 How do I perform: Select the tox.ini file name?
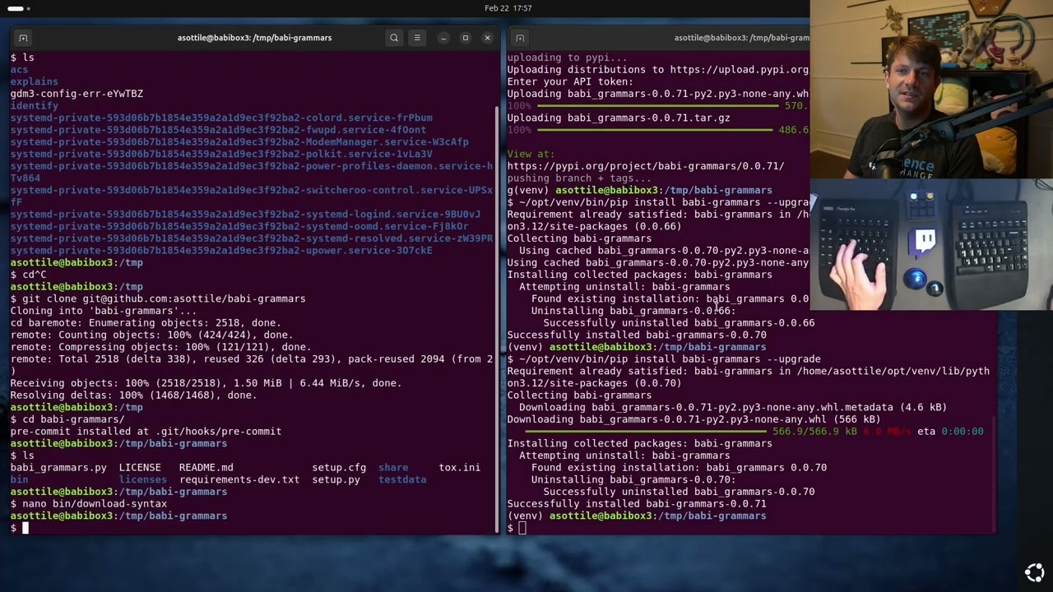460,468
